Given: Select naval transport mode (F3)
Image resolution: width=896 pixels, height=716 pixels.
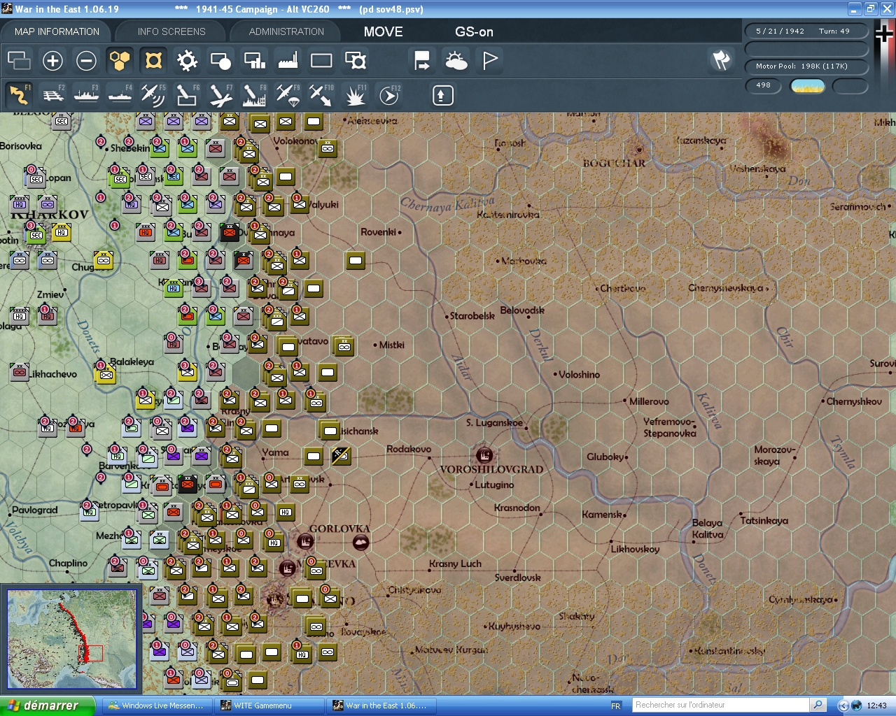Looking at the screenshot, I should [x=87, y=94].
